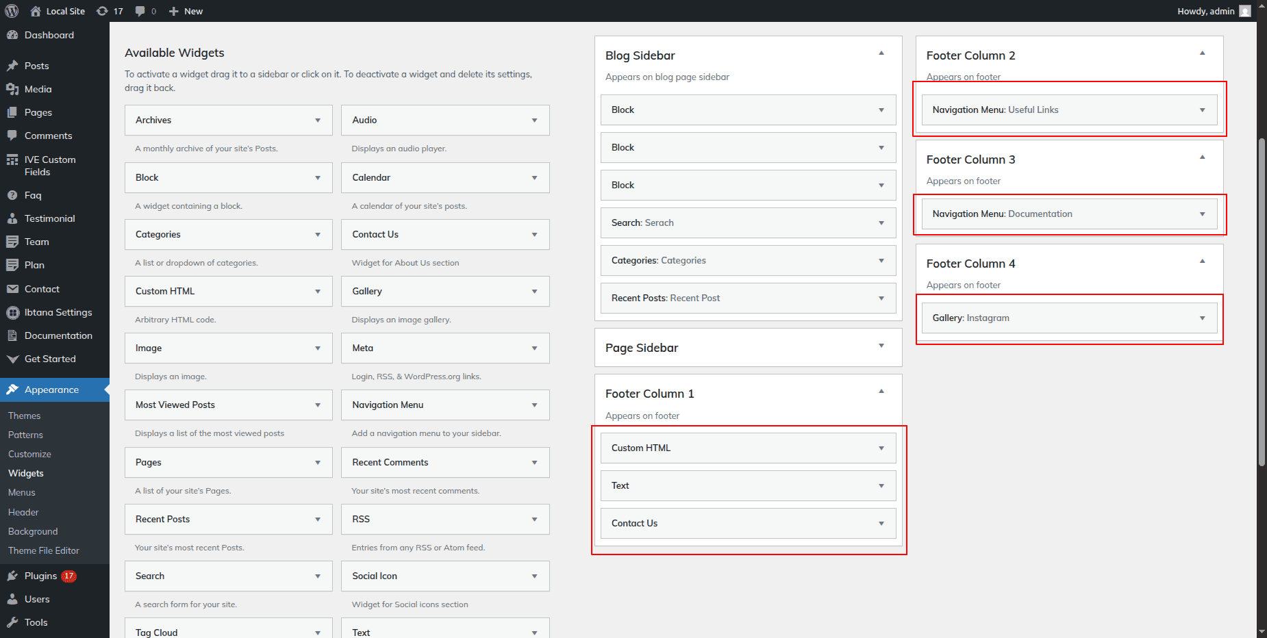Expand the Custom HTML widget in Footer Column 1
Image resolution: width=1267 pixels, height=638 pixels.
click(x=881, y=448)
